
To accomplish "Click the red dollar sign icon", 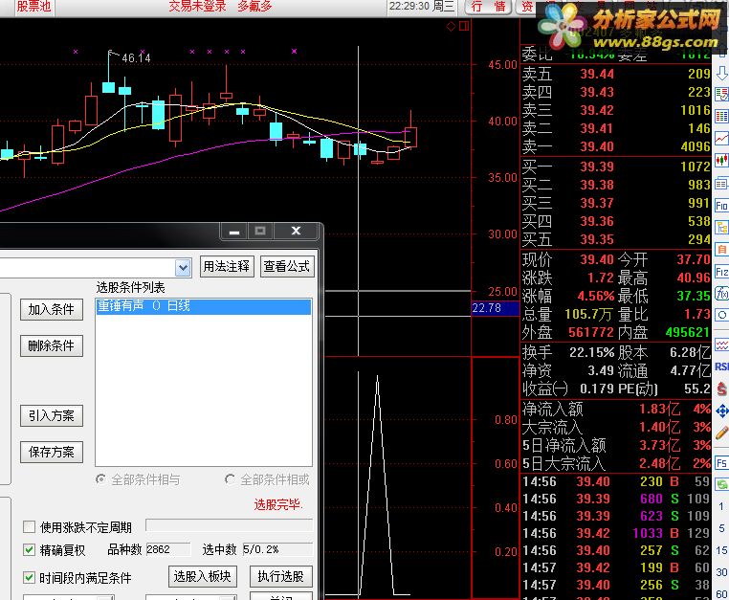I will pos(721,389).
